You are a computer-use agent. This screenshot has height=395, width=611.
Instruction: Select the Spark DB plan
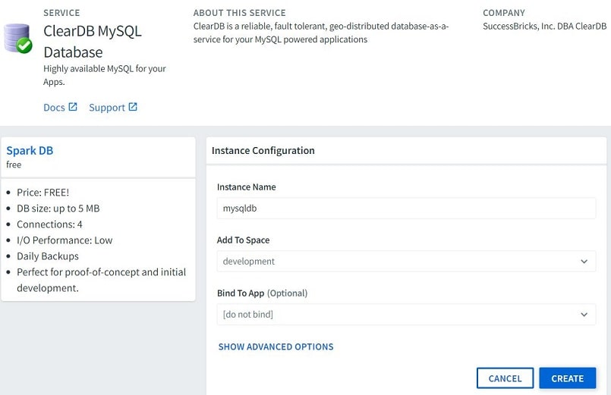(30, 151)
